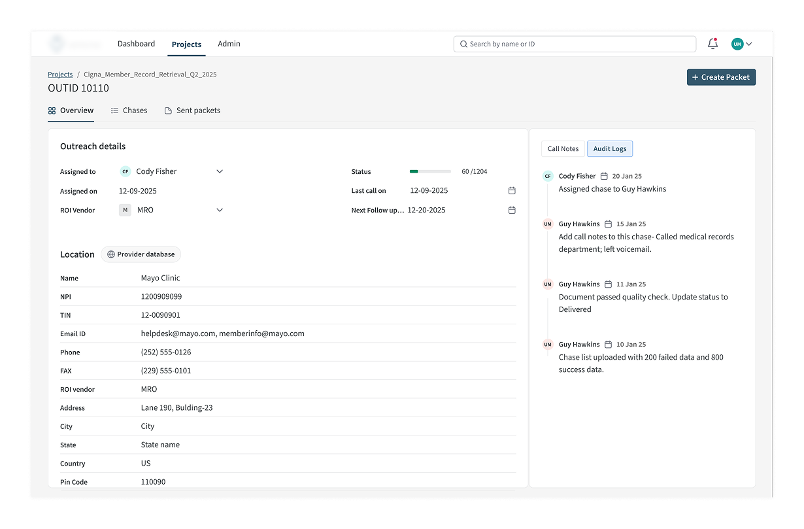Click the calendar icon next to 20 Jan 25
Viewport: 804px width, 529px height.
pos(604,177)
